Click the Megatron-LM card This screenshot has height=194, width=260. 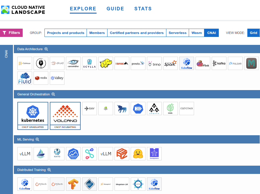tap(122, 184)
